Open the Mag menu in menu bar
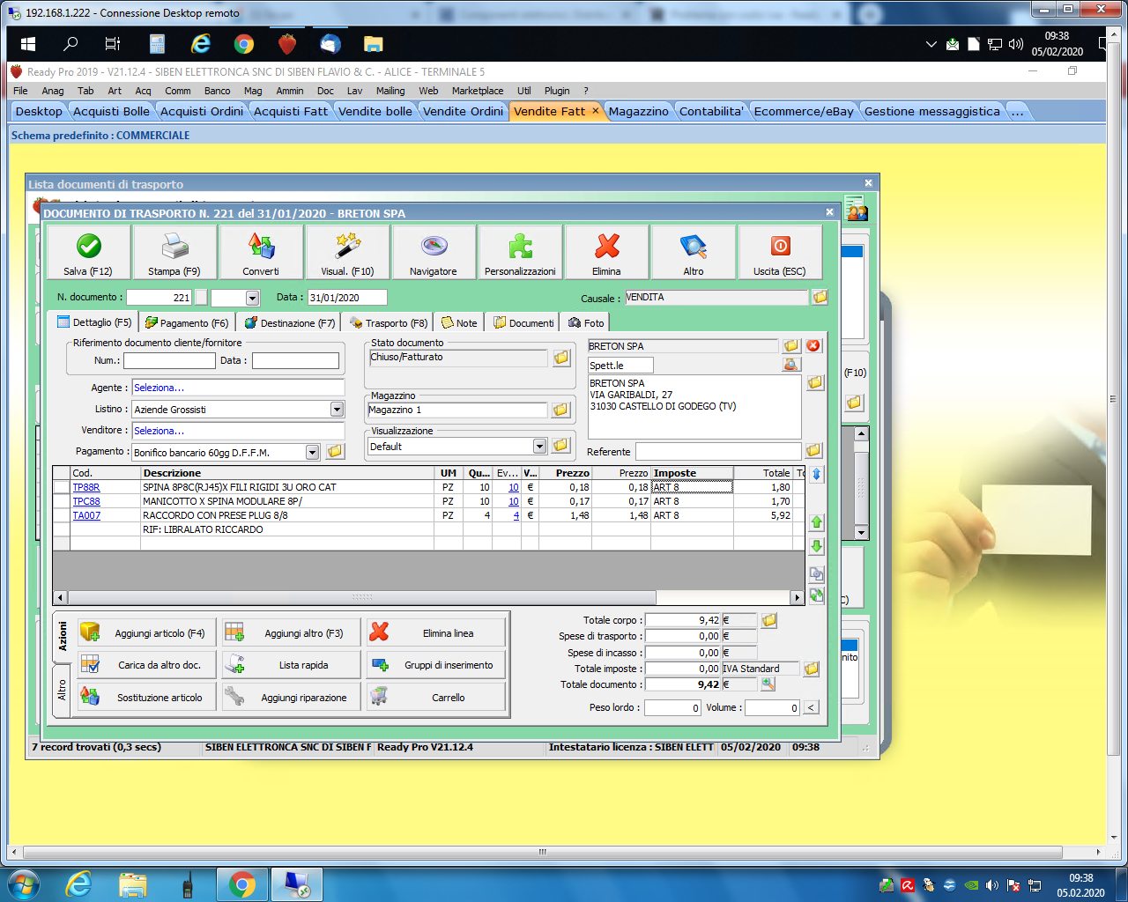The image size is (1128, 902). (253, 91)
